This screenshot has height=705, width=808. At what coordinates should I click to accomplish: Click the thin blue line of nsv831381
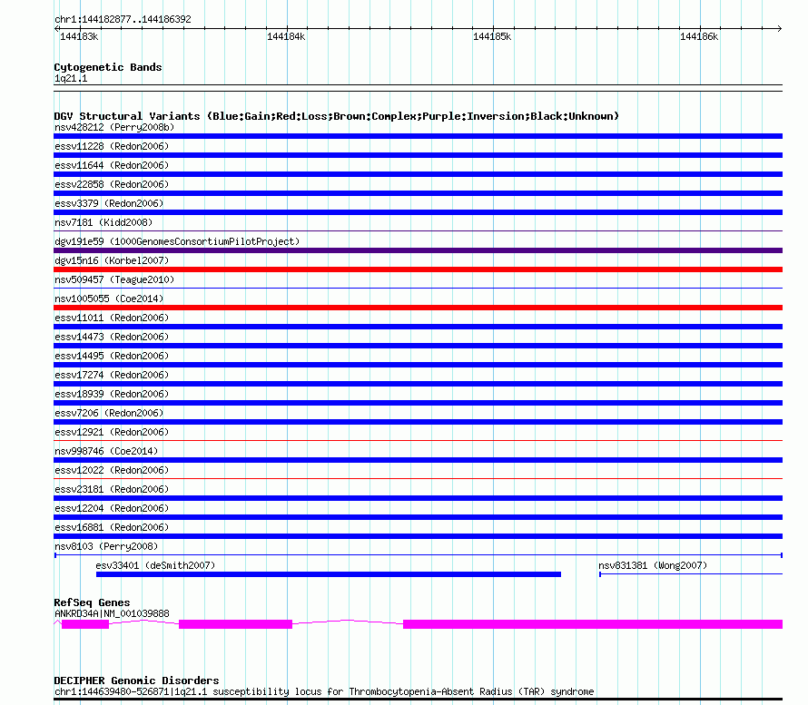[x=691, y=574]
